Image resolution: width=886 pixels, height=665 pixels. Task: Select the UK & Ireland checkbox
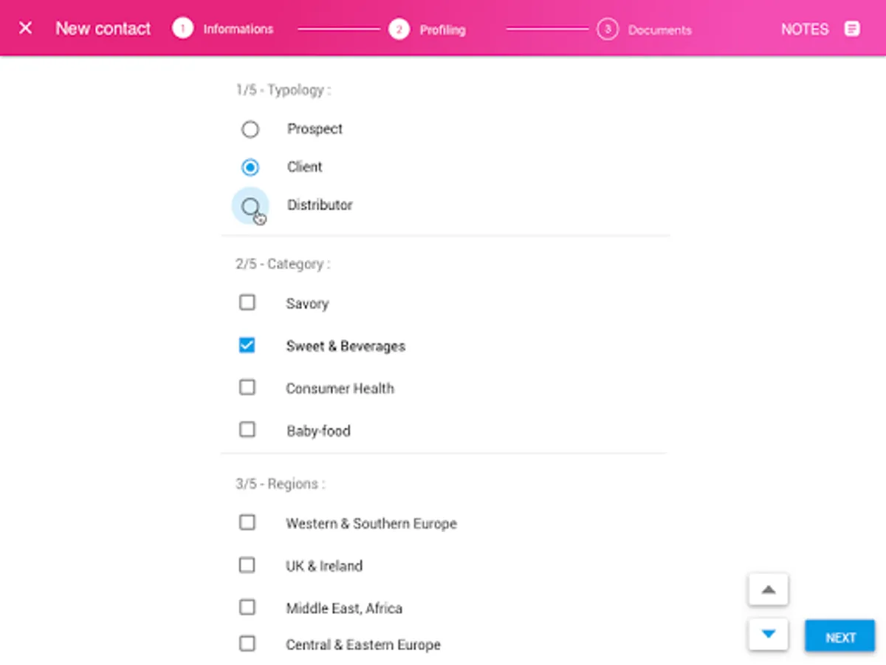click(247, 565)
